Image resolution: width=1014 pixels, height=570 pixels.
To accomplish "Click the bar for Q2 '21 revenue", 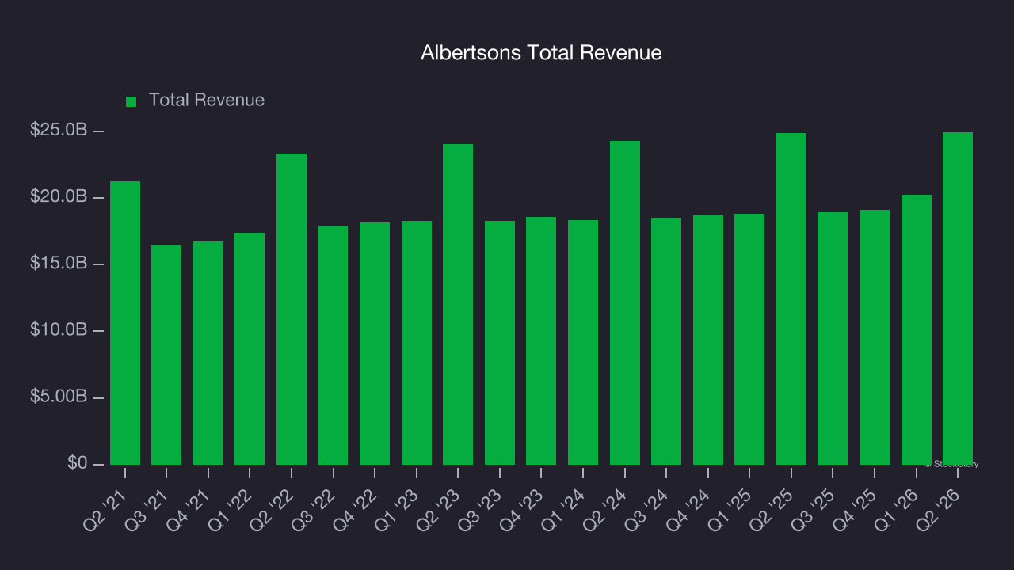I will (x=125, y=323).
